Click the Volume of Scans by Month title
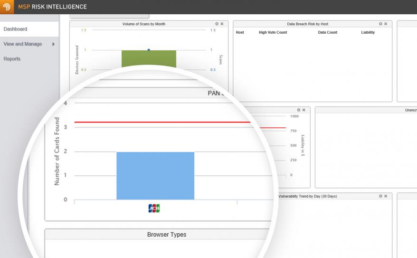 pyautogui.click(x=144, y=24)
